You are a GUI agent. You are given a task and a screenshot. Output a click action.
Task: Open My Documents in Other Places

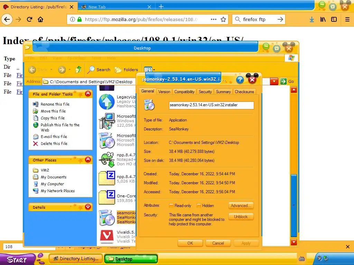(x=54, y=177)
